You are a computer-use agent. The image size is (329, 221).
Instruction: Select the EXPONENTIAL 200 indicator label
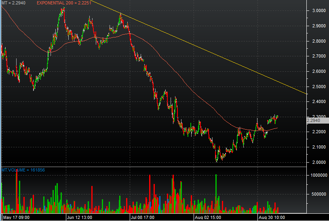click(x=62, y=3)
